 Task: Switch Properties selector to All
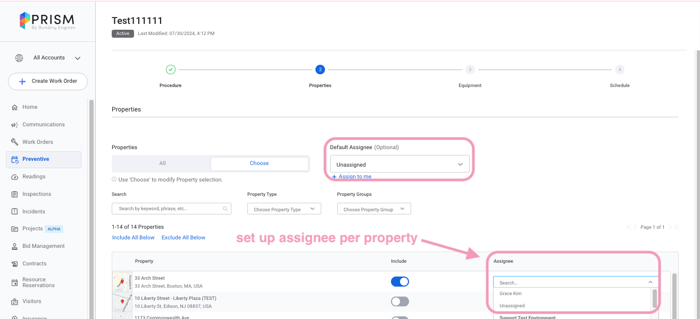click(162, 163)
